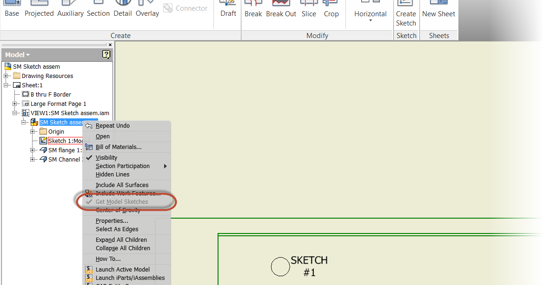Crop the drawing view
The height and width of the screenshot is (285, 543).
(x=331, y=9)
